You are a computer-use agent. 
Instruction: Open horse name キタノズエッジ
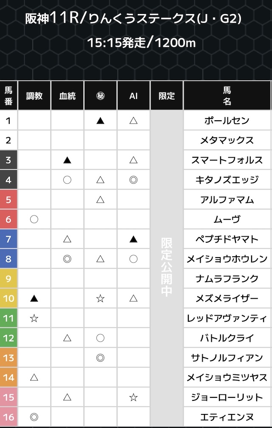[227, 180]
